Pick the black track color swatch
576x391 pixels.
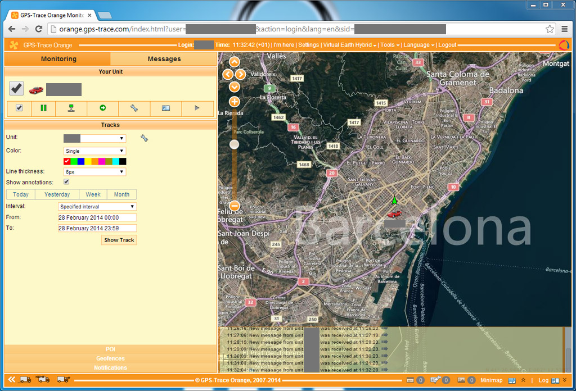tap(123, 161)
